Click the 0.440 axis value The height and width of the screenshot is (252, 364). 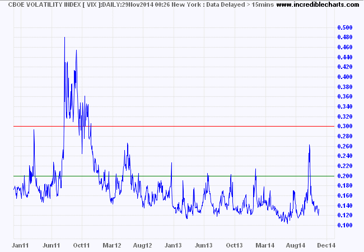point(345,57)
